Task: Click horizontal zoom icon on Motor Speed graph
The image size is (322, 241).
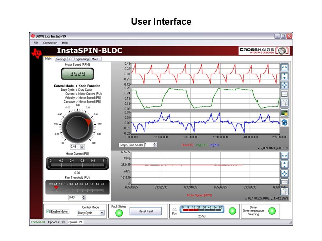Action: pos(284,156)
